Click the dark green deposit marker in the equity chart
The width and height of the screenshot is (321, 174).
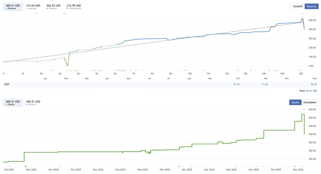[26, 166]
